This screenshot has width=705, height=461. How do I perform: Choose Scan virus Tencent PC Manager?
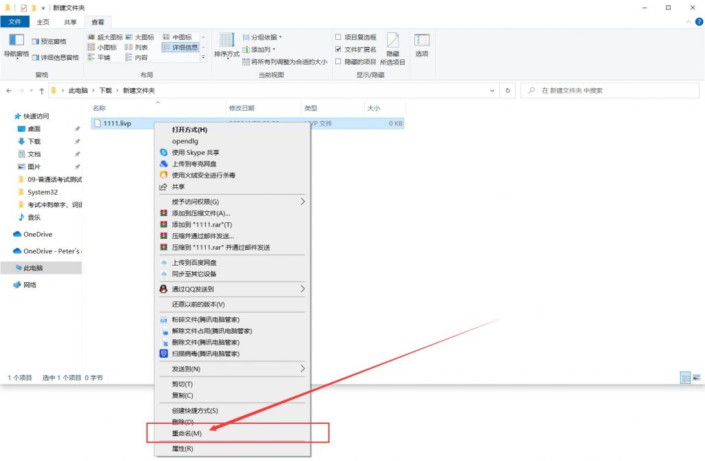click(232, 354)
